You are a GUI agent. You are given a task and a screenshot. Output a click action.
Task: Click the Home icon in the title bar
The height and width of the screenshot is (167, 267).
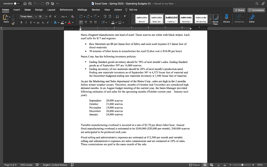[25, 3]
